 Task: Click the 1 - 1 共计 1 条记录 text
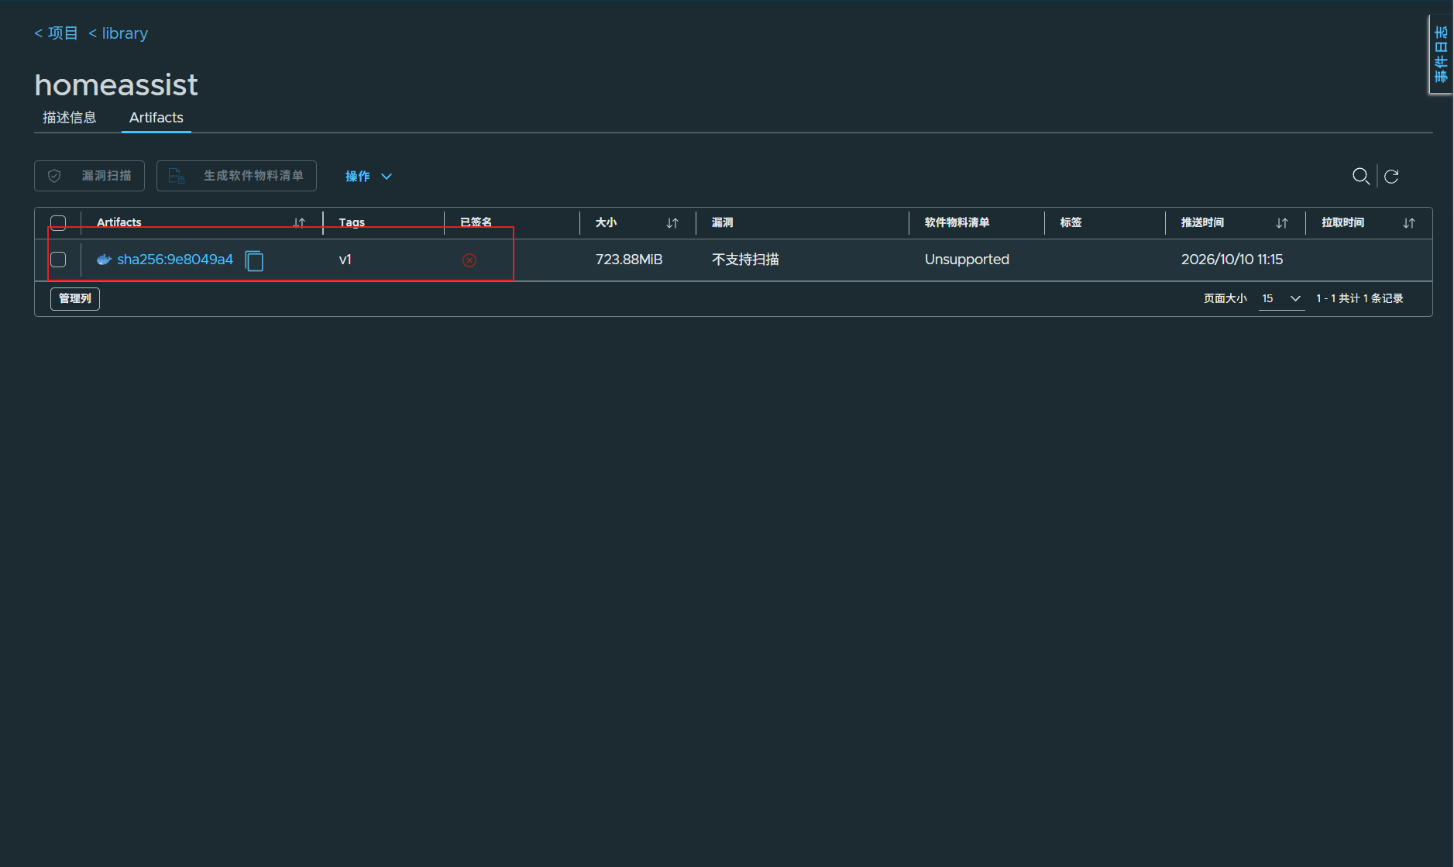coord(1359,298)
